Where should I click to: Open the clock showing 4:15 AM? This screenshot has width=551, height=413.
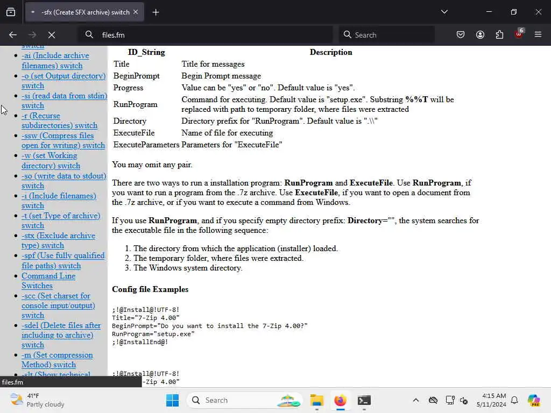491,400
